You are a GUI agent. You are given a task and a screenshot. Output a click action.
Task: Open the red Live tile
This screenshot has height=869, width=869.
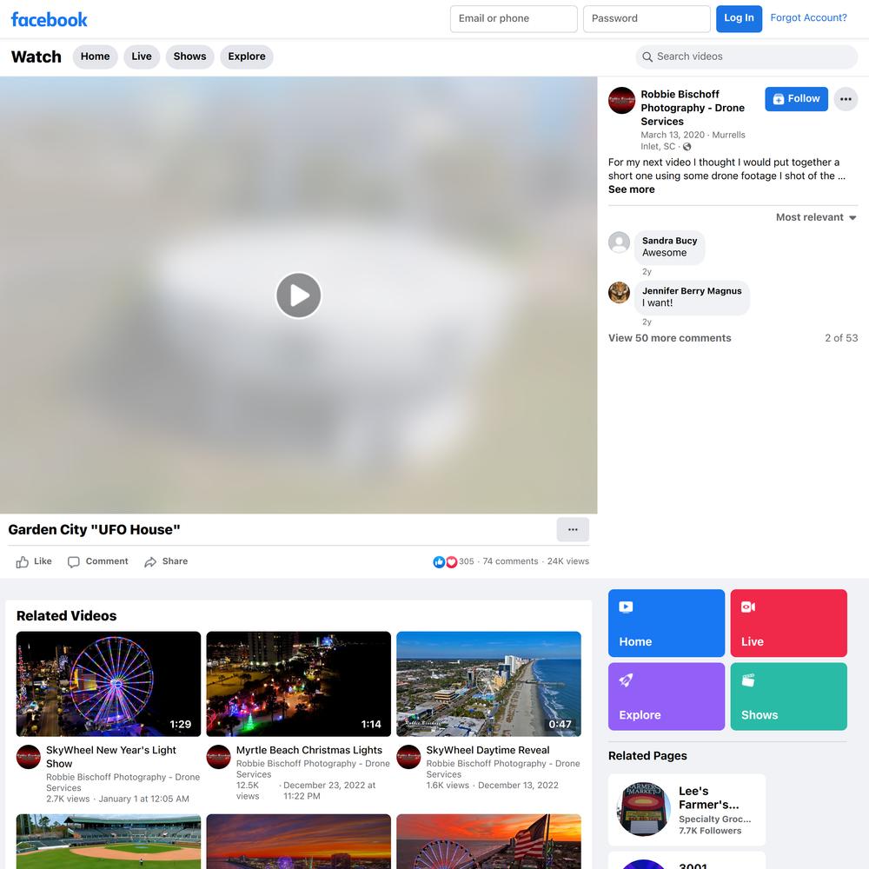click(788, 623)
